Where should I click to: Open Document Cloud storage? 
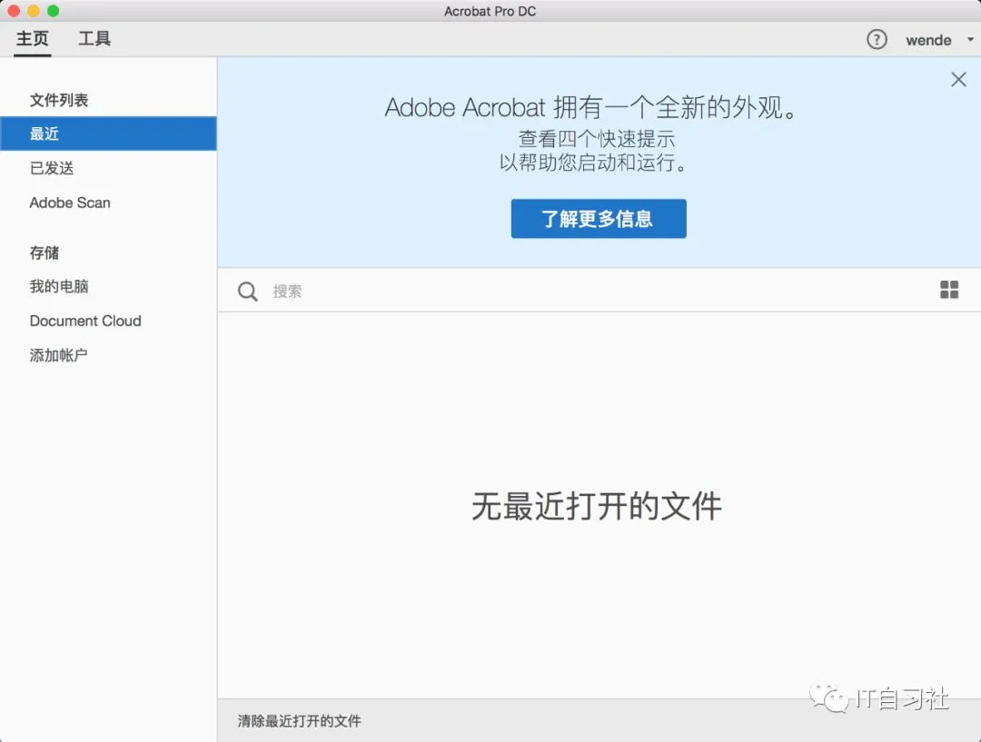(x=85, y=321)
